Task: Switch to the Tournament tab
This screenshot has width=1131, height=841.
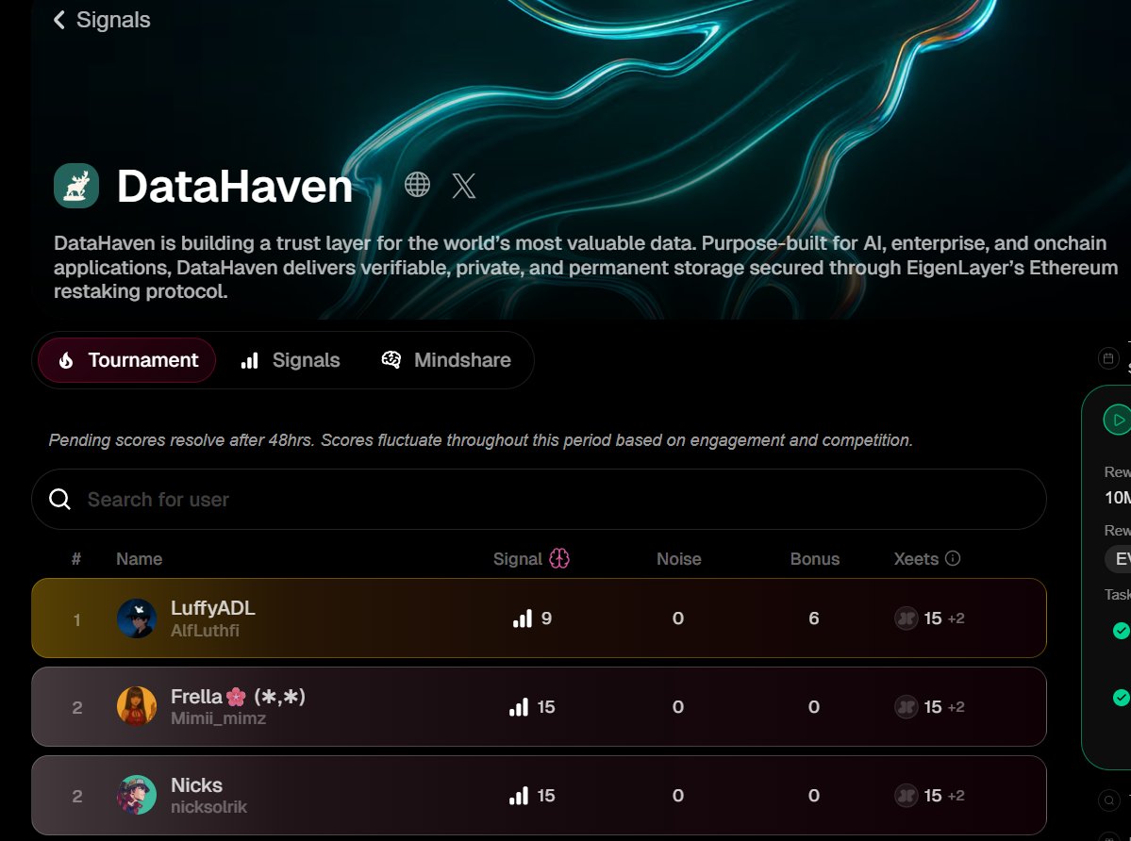Action: click(127, 360)
